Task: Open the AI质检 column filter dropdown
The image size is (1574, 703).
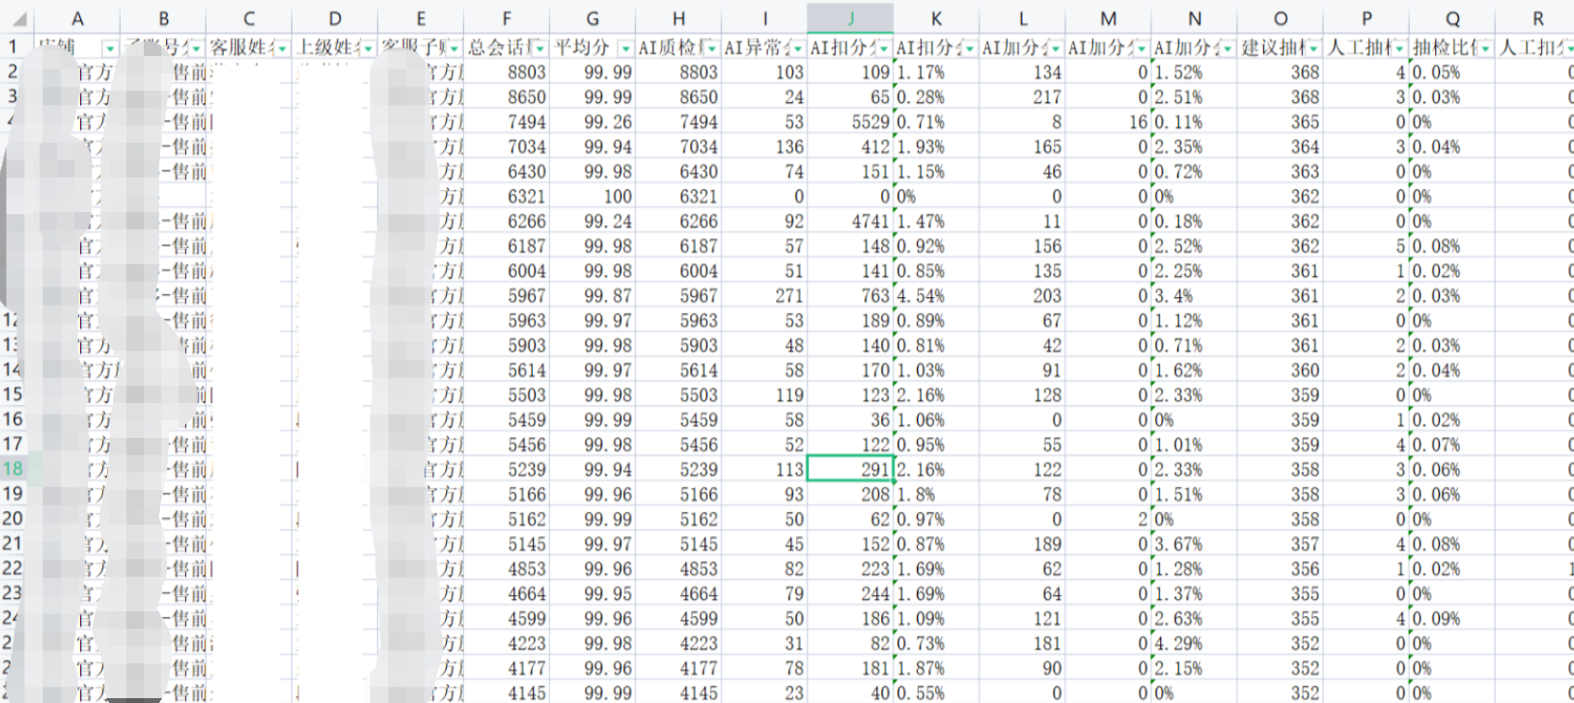Action: click(711, 48)
